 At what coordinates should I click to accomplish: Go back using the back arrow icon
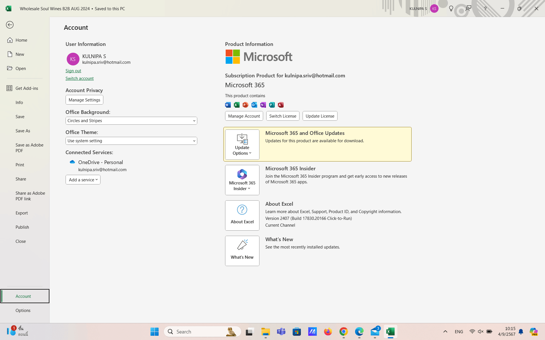point(10,25)
